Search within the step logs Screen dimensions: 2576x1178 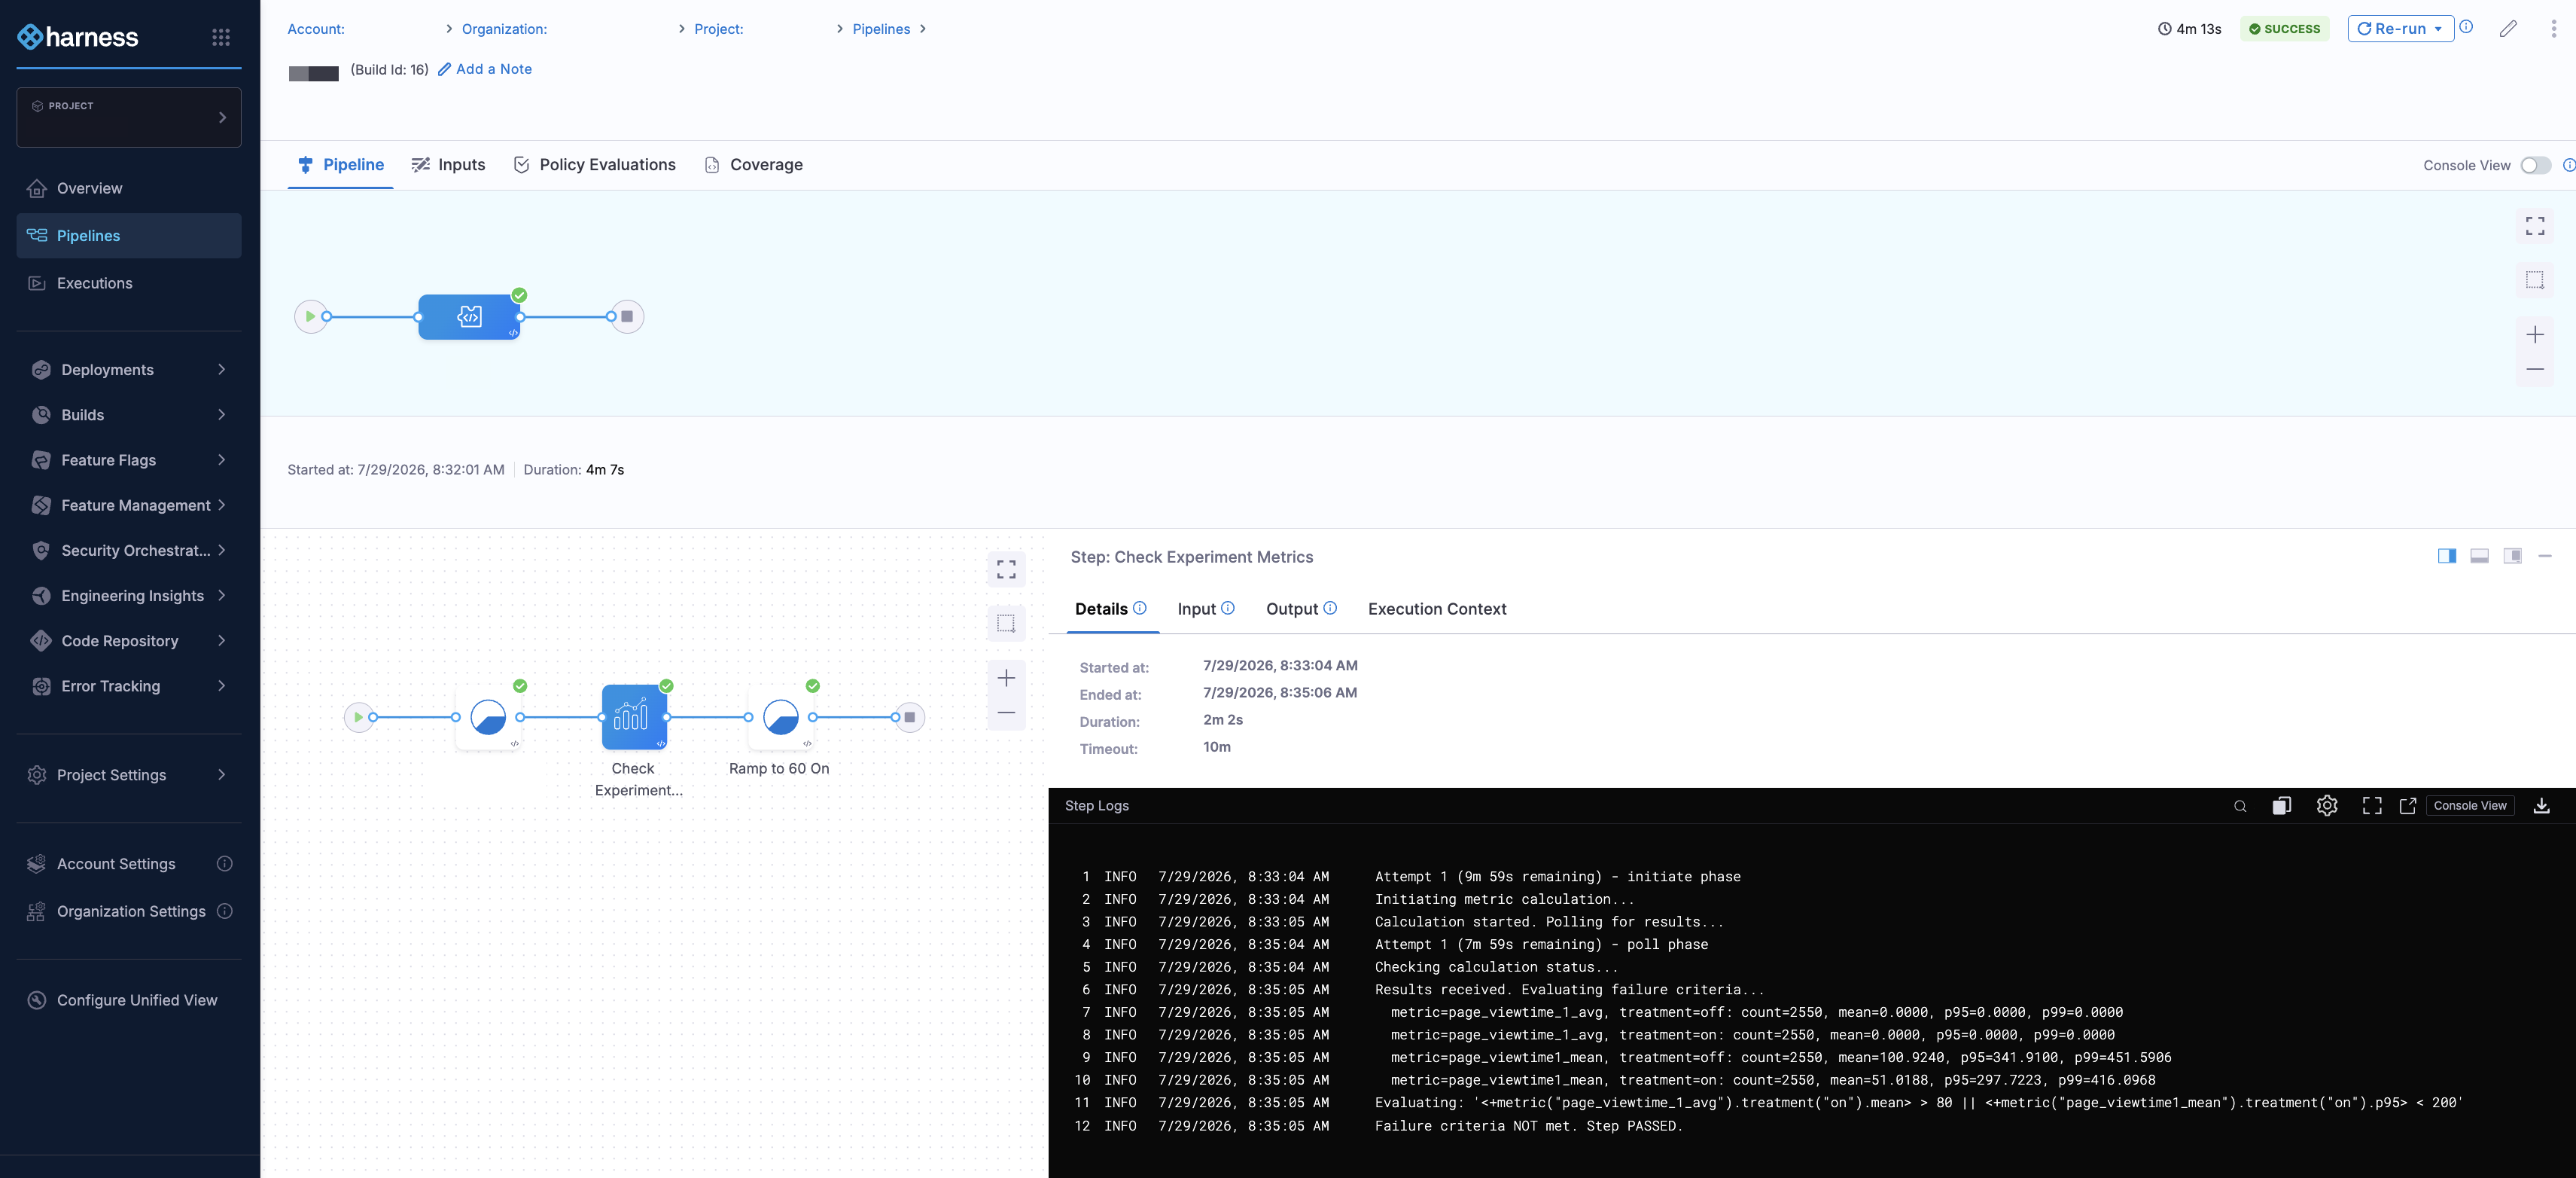coord(2240,806)
